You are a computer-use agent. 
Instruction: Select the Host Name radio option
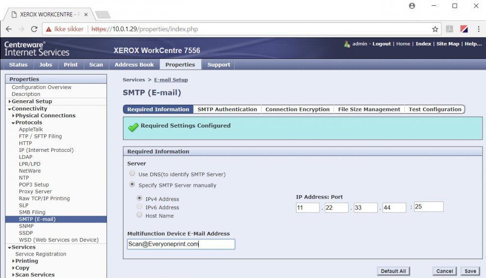[140, 215]
